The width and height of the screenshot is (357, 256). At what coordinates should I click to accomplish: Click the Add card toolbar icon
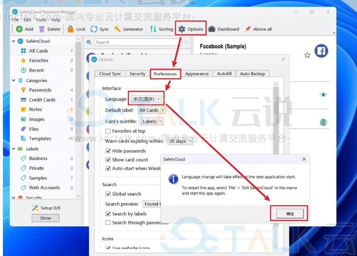click(20, 29)
